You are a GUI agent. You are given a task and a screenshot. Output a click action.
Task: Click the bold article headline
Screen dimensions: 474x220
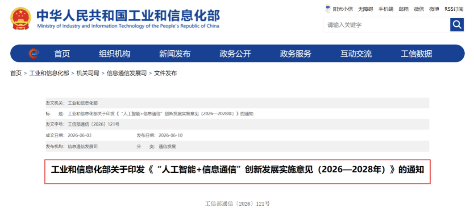[x=237, y=170]
